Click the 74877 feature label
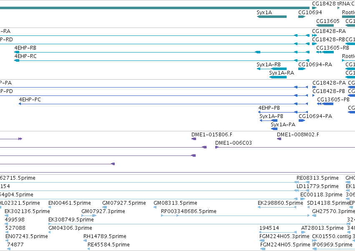This screenshot has height=251, width=355. pyautogui.click(x=15, y=245)
